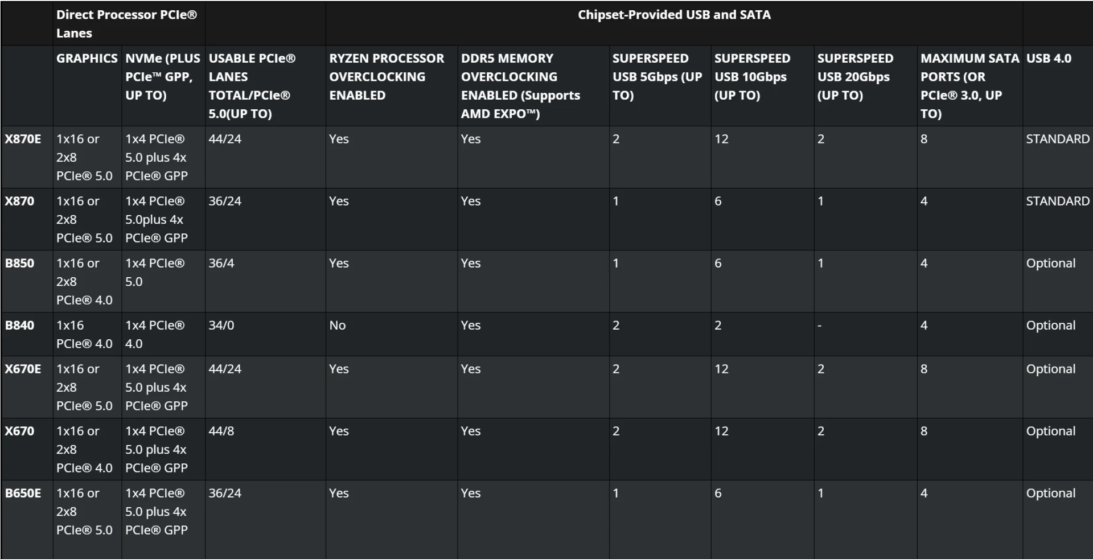The height and width of the screenshot is (559, 1093).
Task: Select the 34/0 PCIe lanes cell
Action: tap(221, 325)
